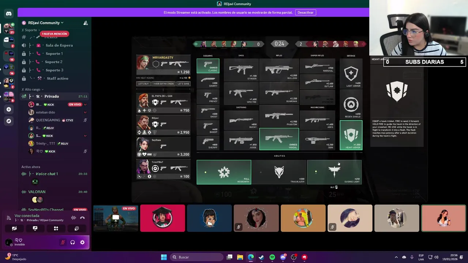The image size is (468, 263).
Task: Open Discord direct messages home icon
Action: [9, 14]
